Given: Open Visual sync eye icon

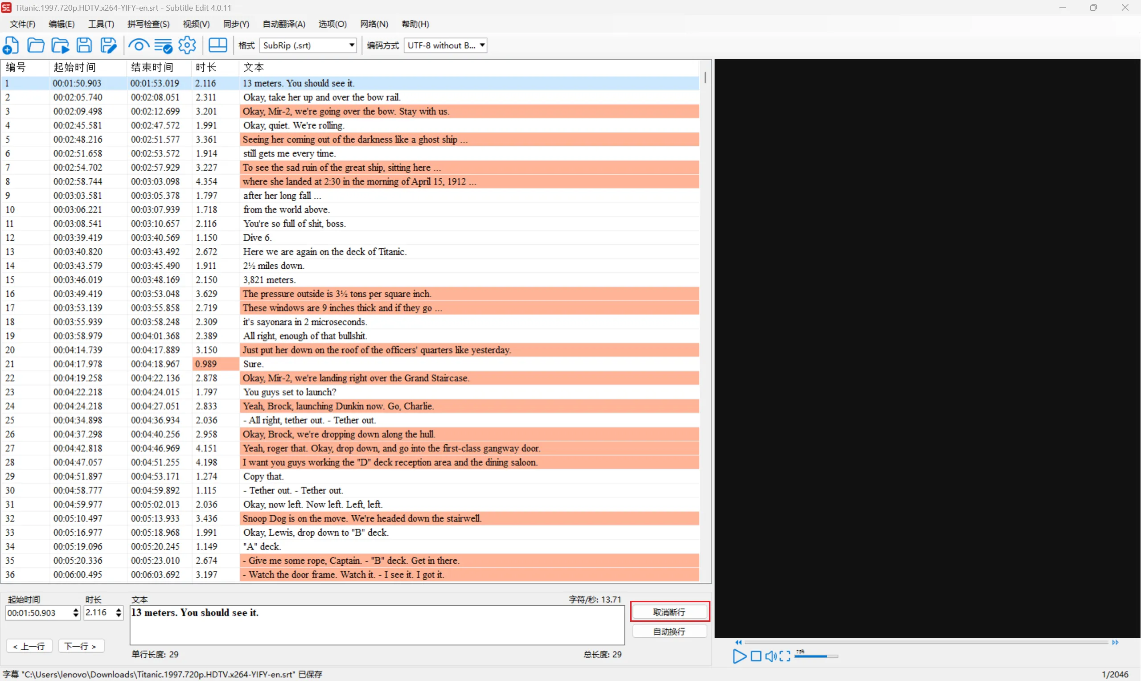Looking at the screenshot, I should coord(139,45).
